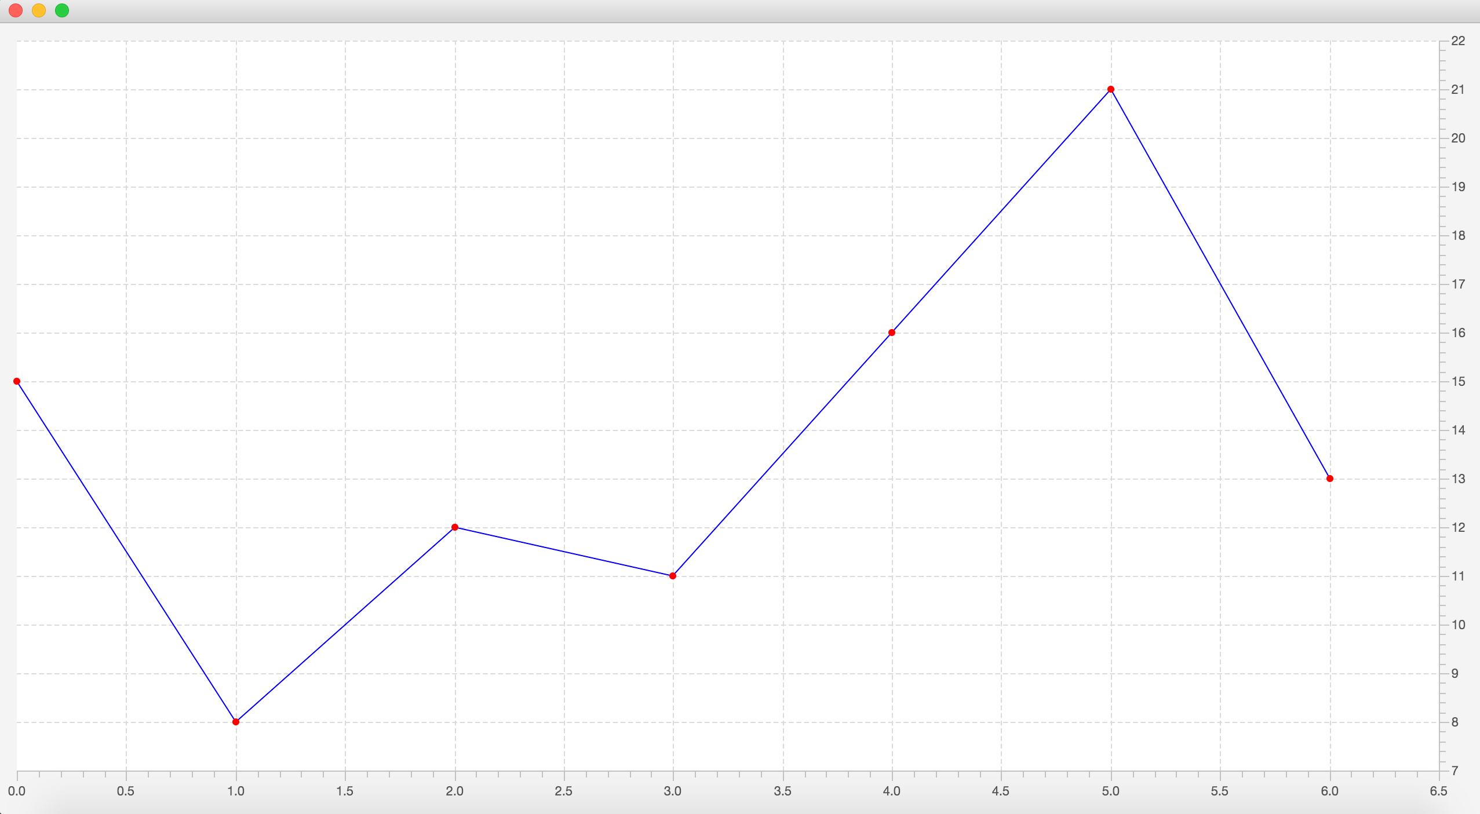Click the x-axis label 3.5
The image size is (1480, 814).
[782, 791]
